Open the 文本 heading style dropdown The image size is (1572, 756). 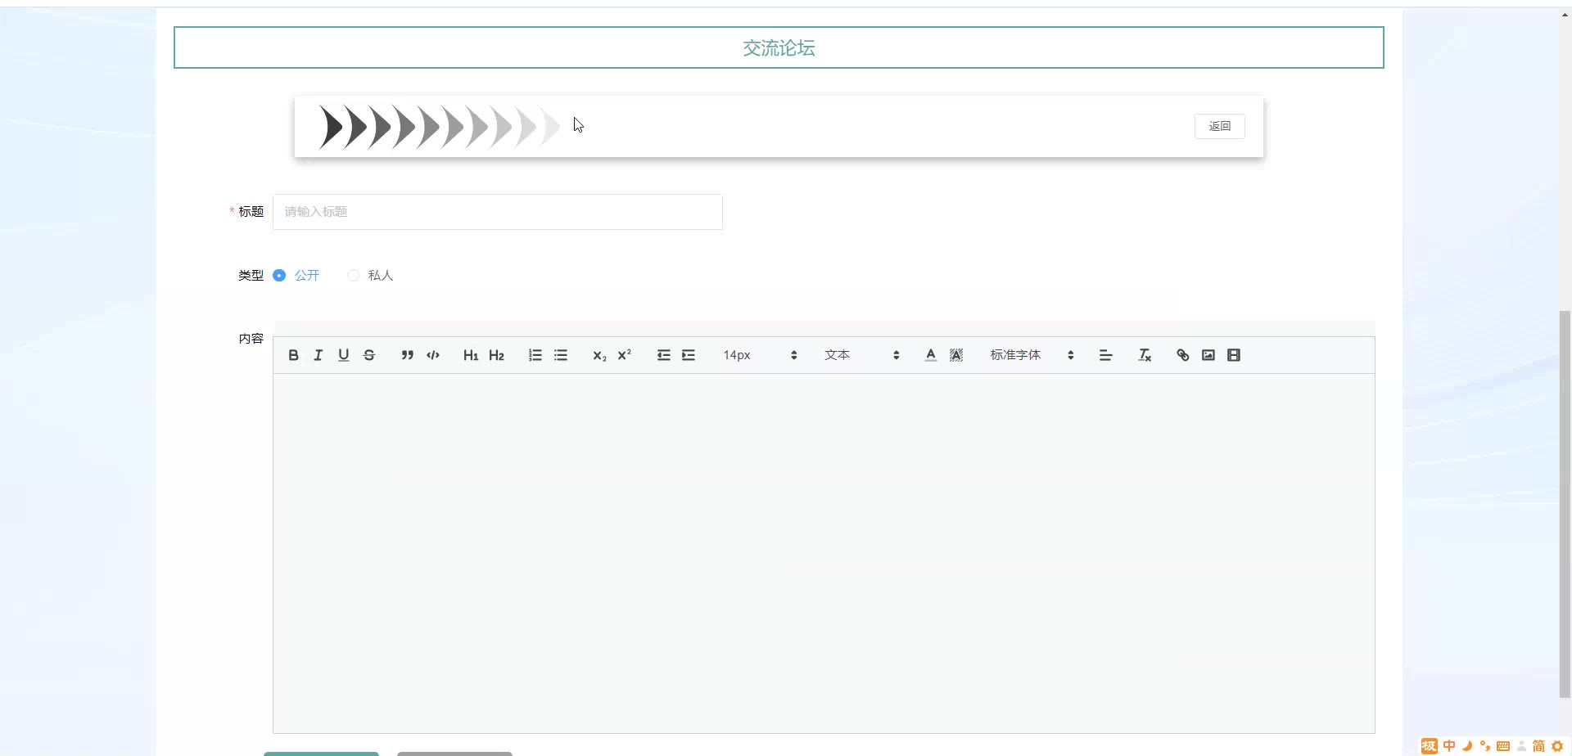pyautogui.click(x=862, y=355)
